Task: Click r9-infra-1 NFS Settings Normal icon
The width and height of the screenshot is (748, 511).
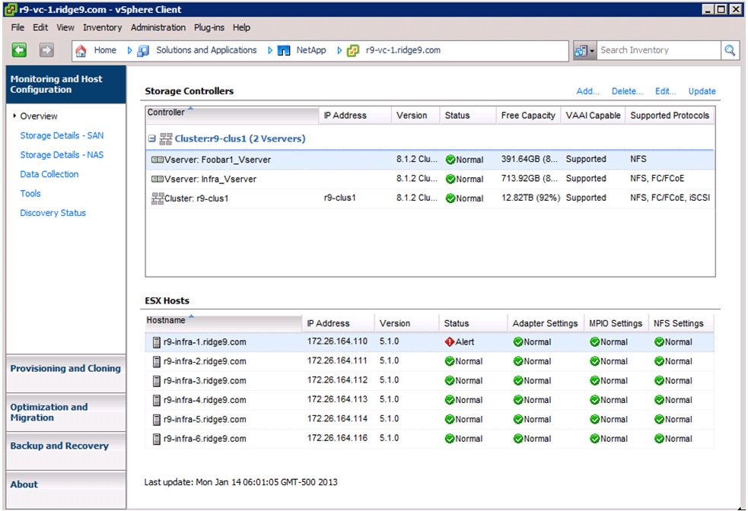Action: coord(659,341)
